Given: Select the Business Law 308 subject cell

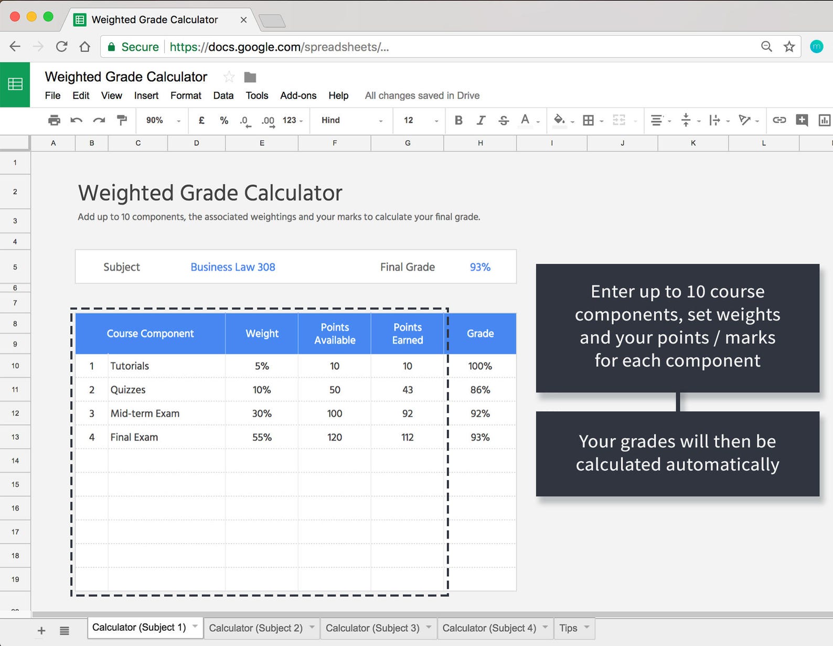Looking at the screenshot, I should 233,267.
